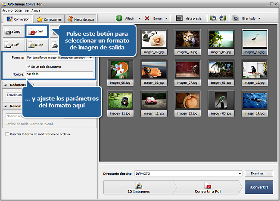Select thumbnail imagen_14.jpg

[255, 104]
